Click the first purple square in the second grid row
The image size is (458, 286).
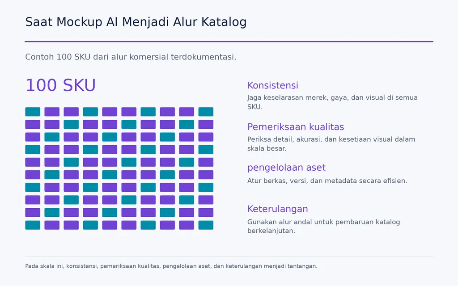click(x=33, y=124)
